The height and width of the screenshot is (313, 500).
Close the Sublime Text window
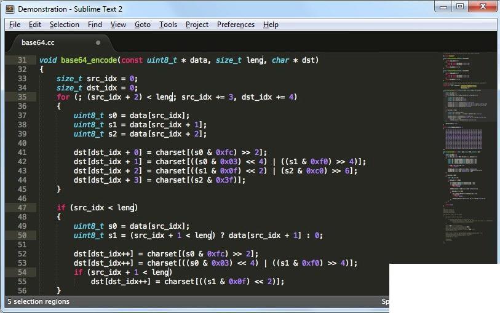(x=483, y=6)
